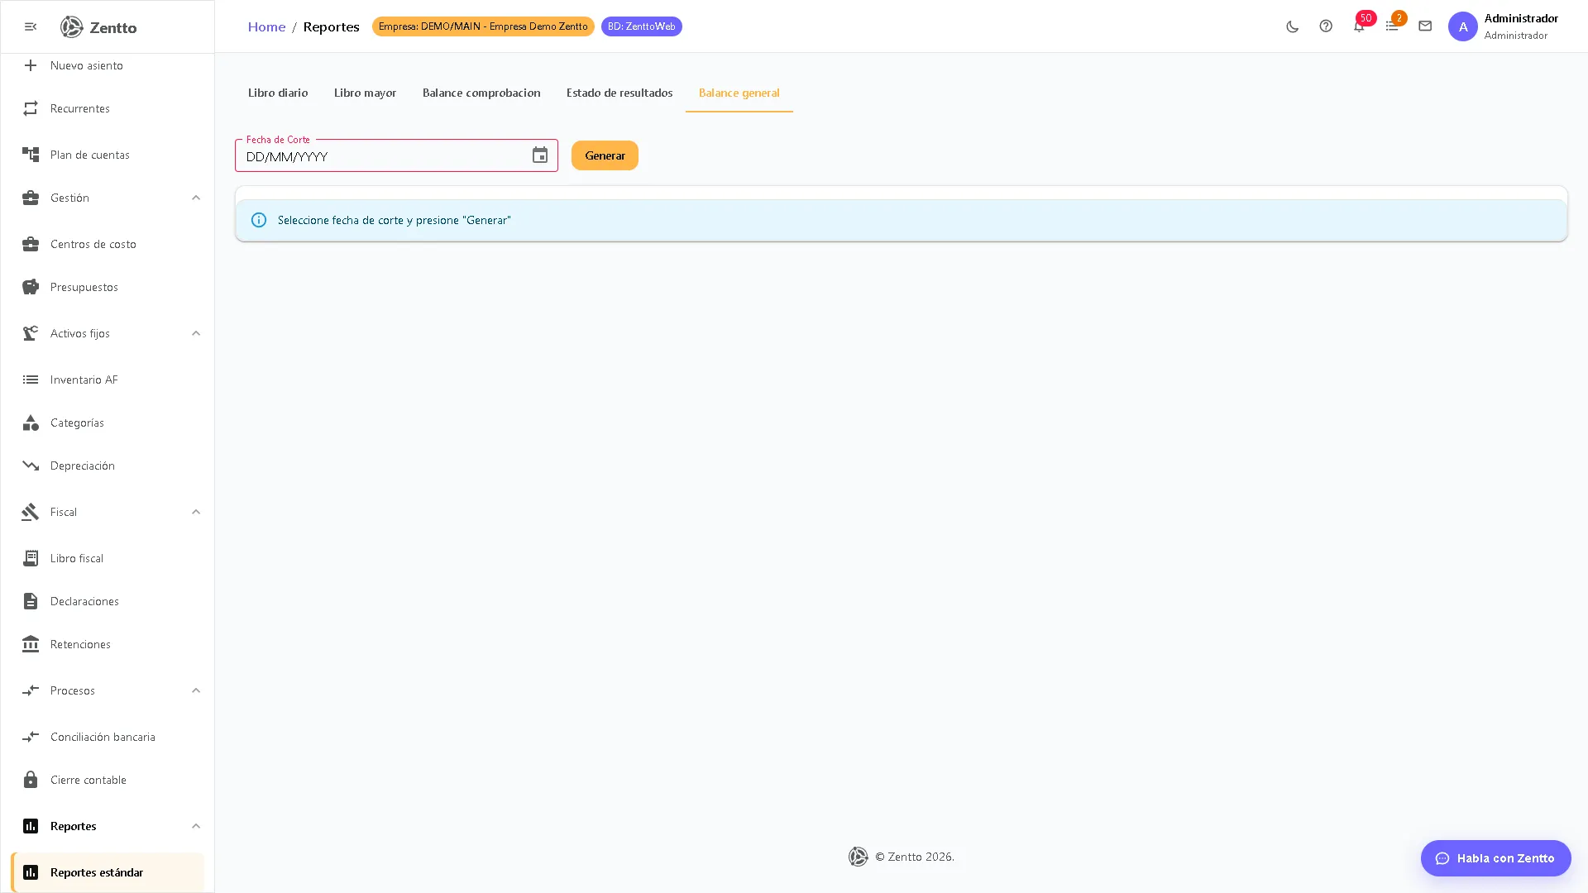
Task: Click the Zentto footer logo
Action: point(859,857)
